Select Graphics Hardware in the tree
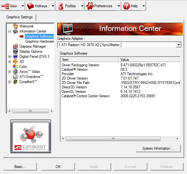 coord(39,41)
